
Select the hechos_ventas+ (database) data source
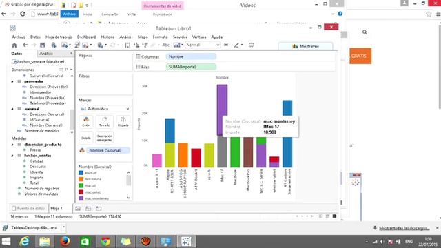[38, 61]
